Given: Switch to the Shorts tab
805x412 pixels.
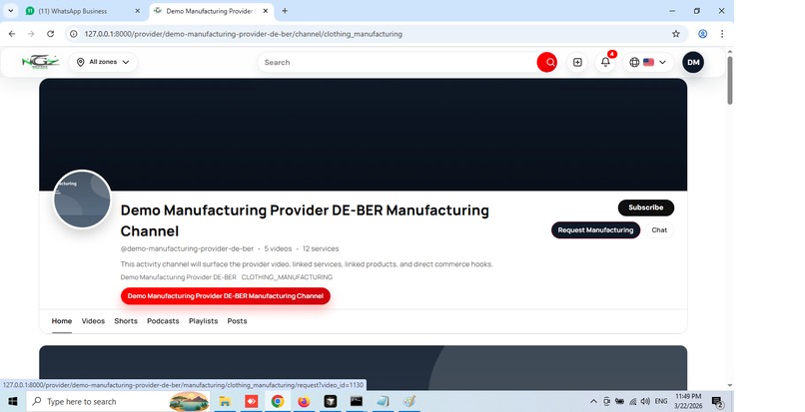Looking at the screenshot, I should click(x=126, y=321).
